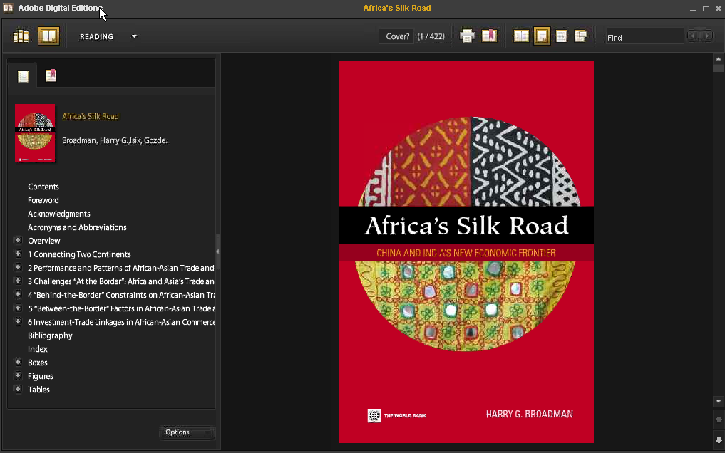Go to Contents section

coord(43,187)
